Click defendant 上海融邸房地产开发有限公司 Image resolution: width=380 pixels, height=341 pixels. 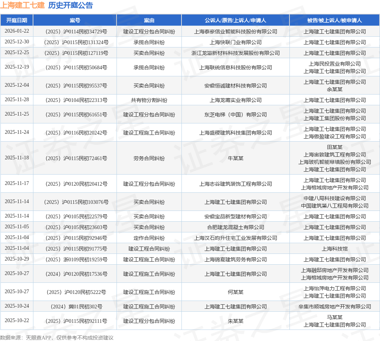click(x=335, y=270)
